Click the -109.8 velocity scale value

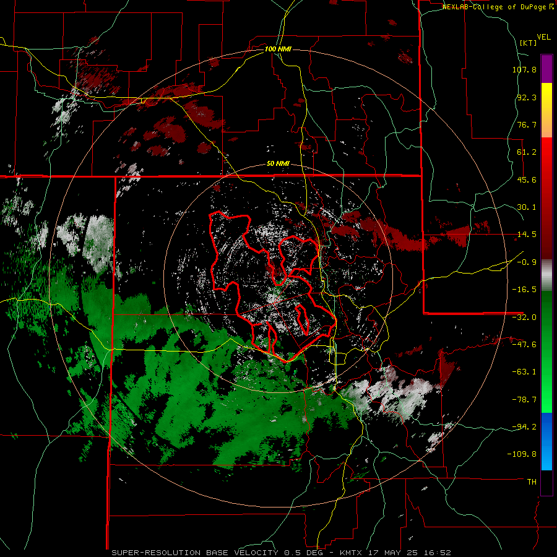tap(522, 454)
